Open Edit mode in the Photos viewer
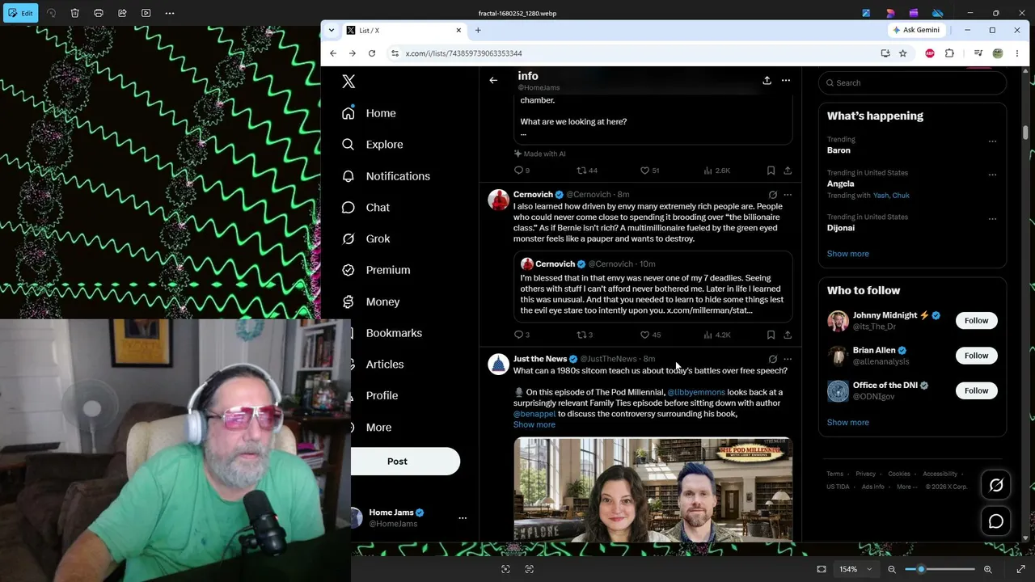The height and width of the screenshot is (582, 1035). pos(20,13)
